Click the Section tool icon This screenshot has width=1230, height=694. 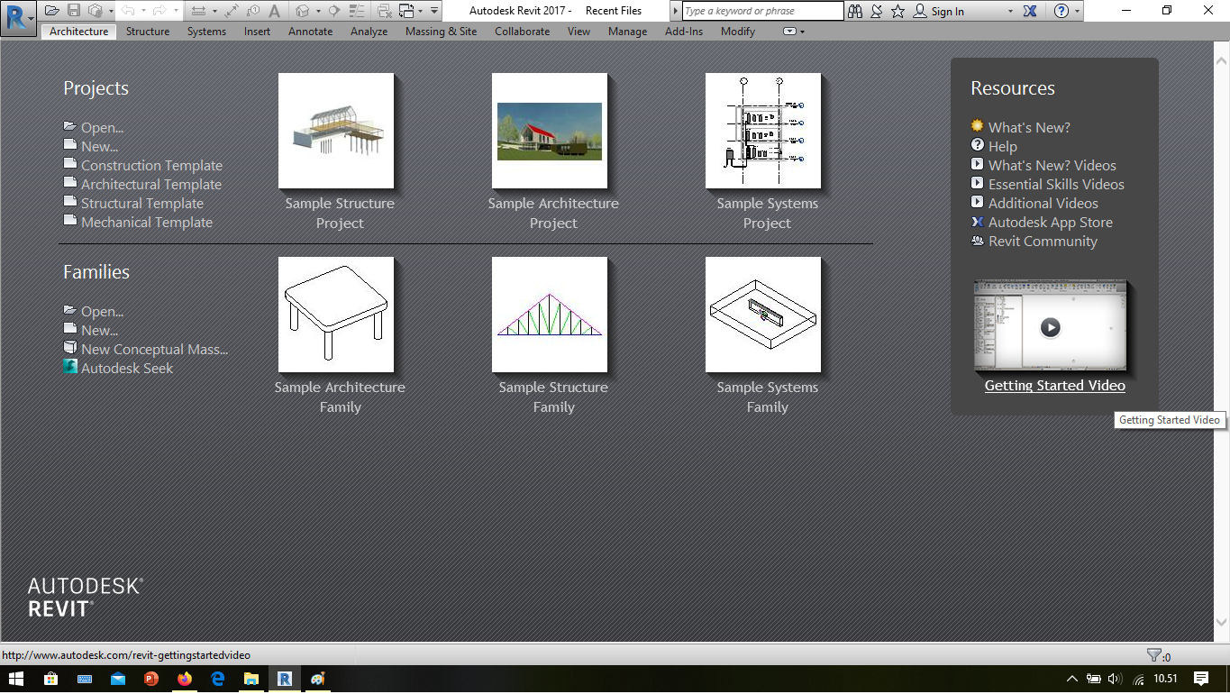coord(333,11)
